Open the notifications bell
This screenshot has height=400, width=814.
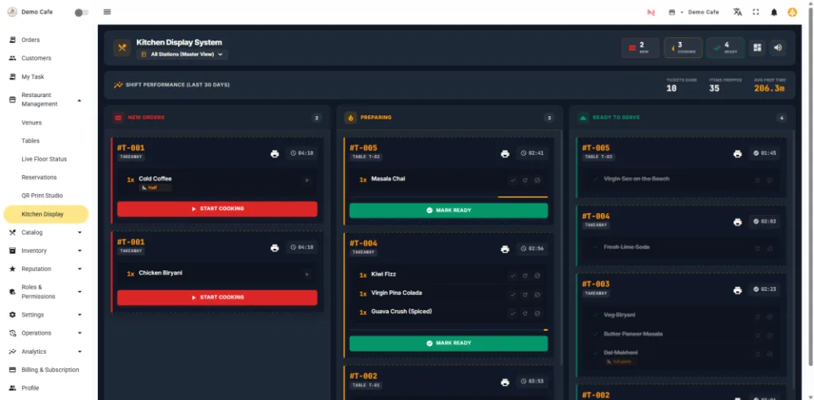[774, 13]
